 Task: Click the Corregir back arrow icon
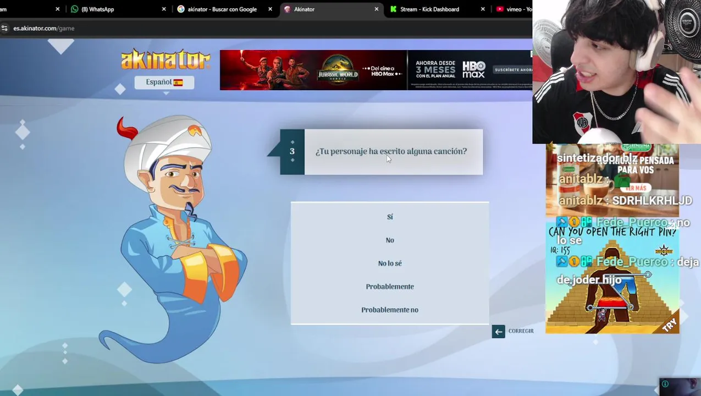(x=498, y=331)
